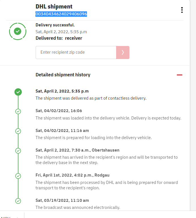Viewport: 196px width, 218px height.
Task: Click the DHL shipment title
Action: point(54,7)
